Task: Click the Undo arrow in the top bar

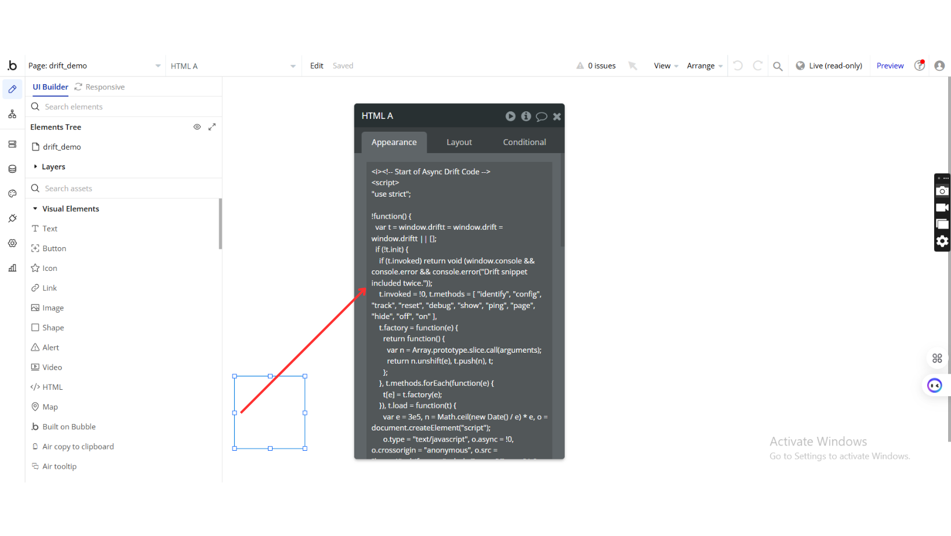Action: pyautogui.click(x=738, y=66)
